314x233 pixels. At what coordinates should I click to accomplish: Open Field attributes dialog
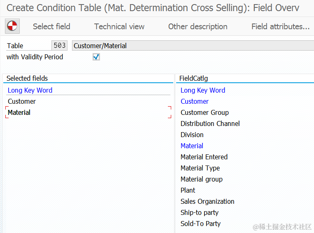click(280, 26)
